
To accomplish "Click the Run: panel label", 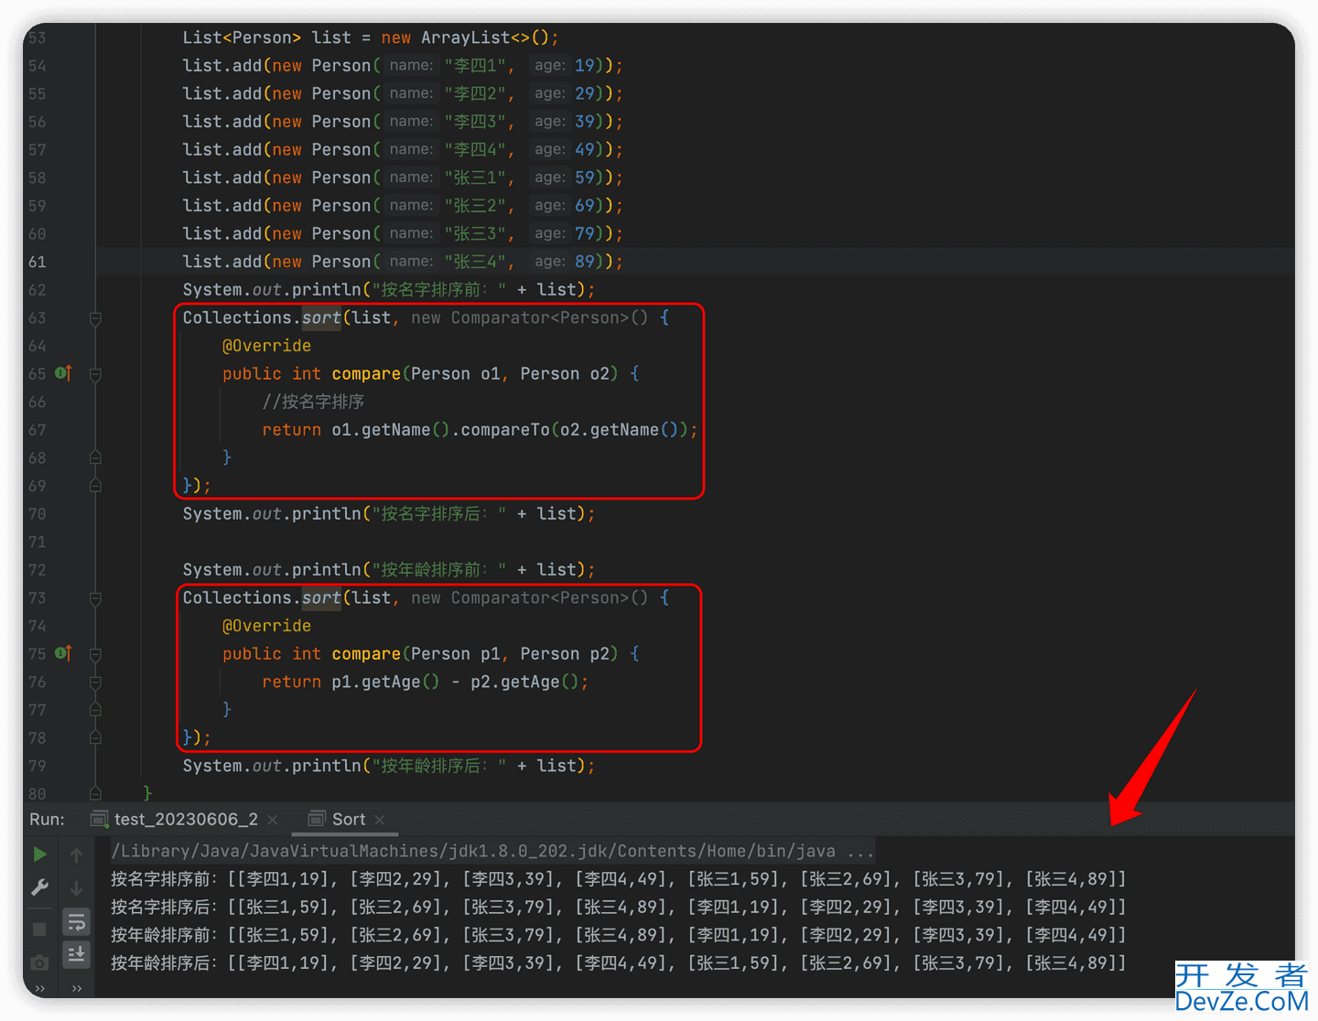I will tap(47, 819).
